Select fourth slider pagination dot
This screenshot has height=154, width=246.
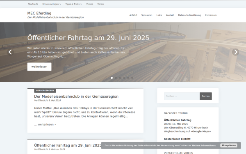[x=124, y=78]
